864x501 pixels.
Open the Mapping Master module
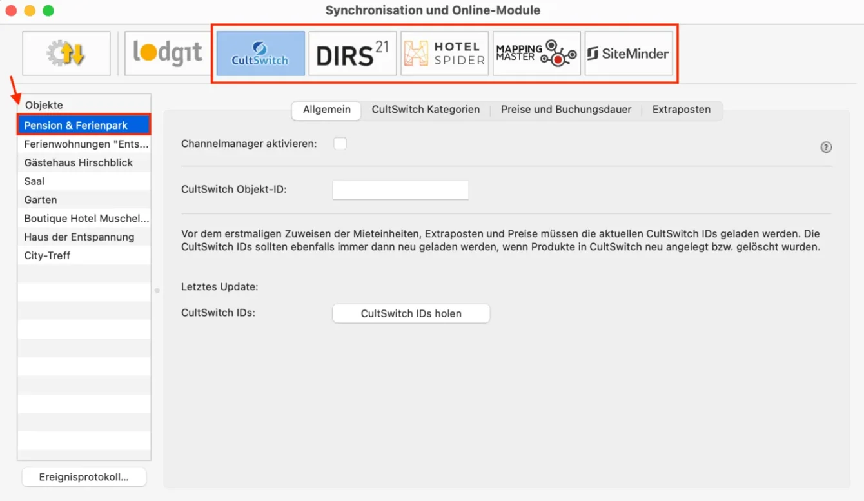[536, 54]
